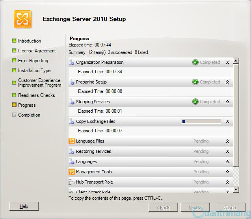Go back with the Back button
The image size is (251, 219).
click(163, 208)
